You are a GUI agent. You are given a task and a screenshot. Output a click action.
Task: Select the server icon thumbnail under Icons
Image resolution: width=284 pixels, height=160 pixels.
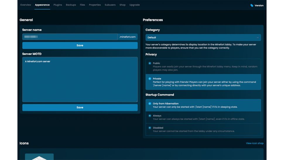click(39, 157)
